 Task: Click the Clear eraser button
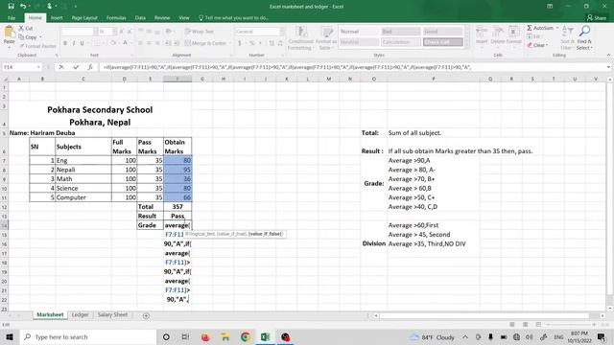537,45
